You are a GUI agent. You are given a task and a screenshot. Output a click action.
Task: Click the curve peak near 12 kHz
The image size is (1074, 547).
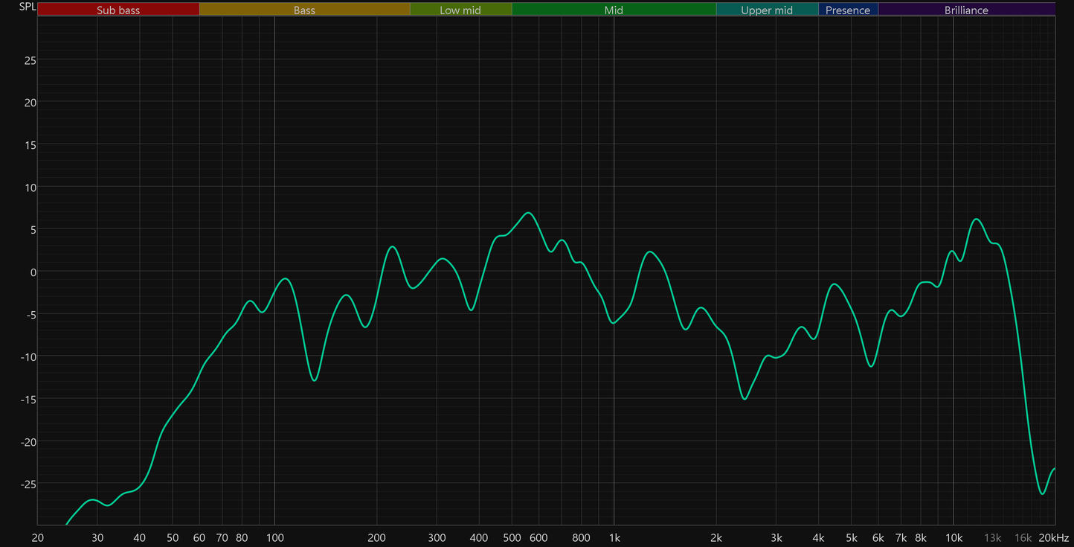click(977, 219)
